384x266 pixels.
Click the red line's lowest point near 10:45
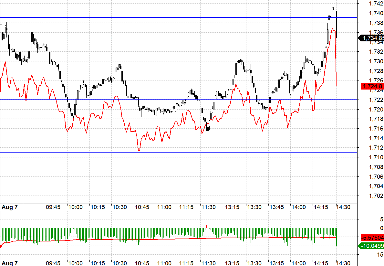point(139,150)
